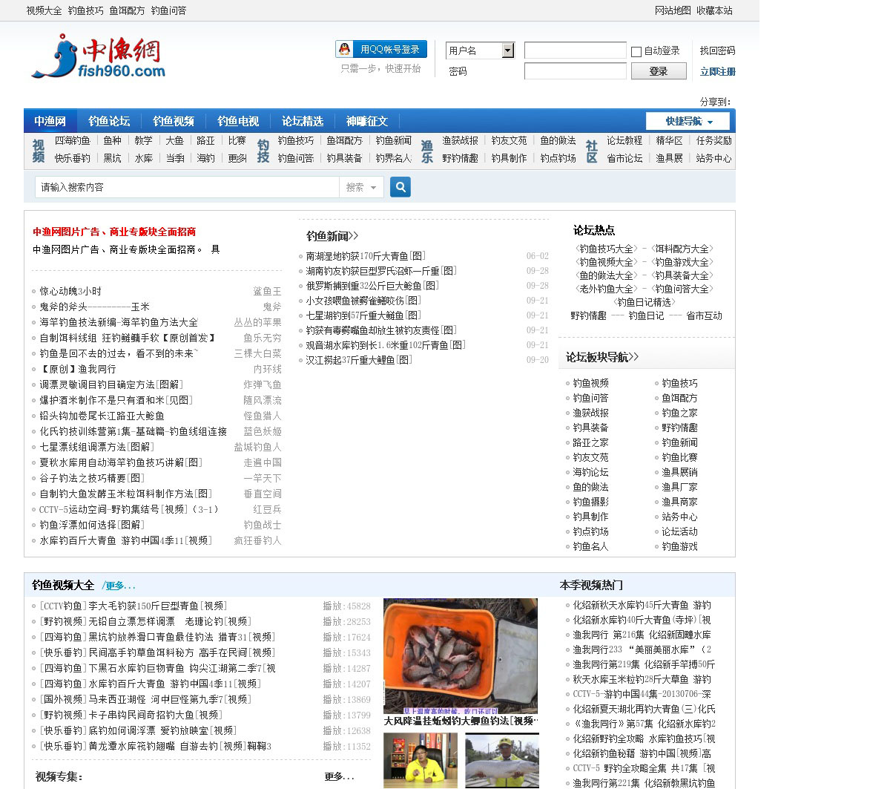
Task: Enable the 自动登录 checkbox
Action: (x=636, y=52)
